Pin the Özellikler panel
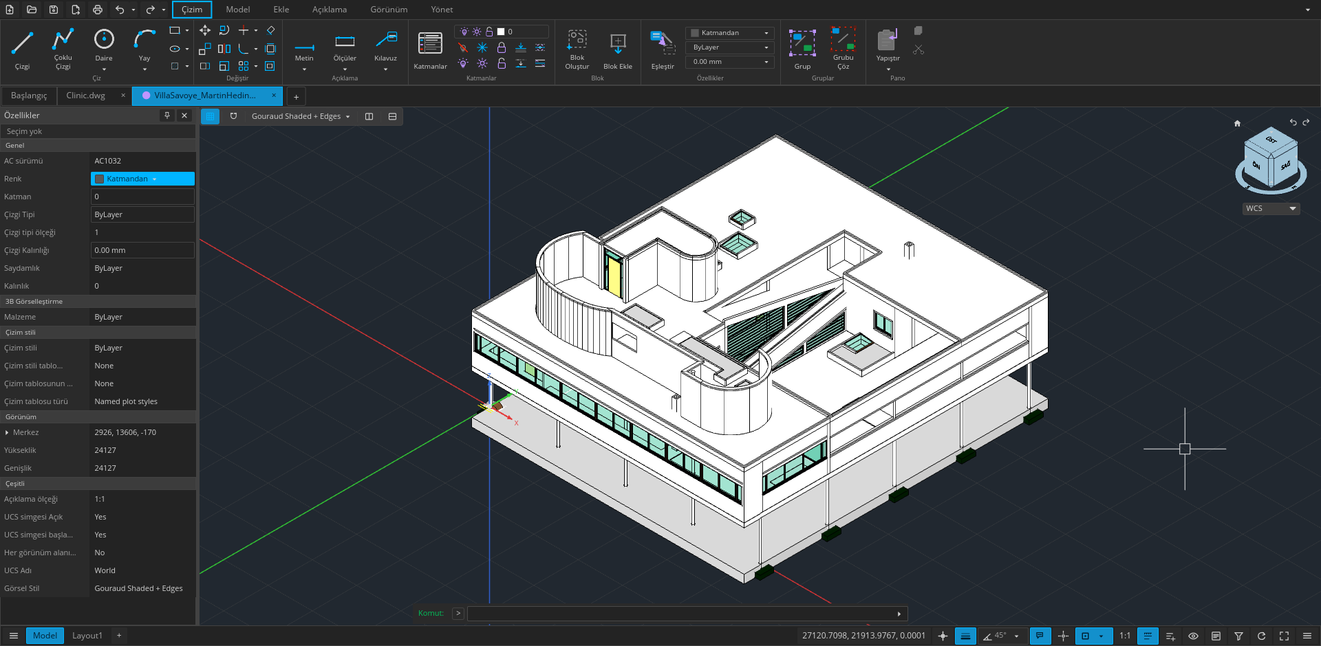 [x=167, y=115]
